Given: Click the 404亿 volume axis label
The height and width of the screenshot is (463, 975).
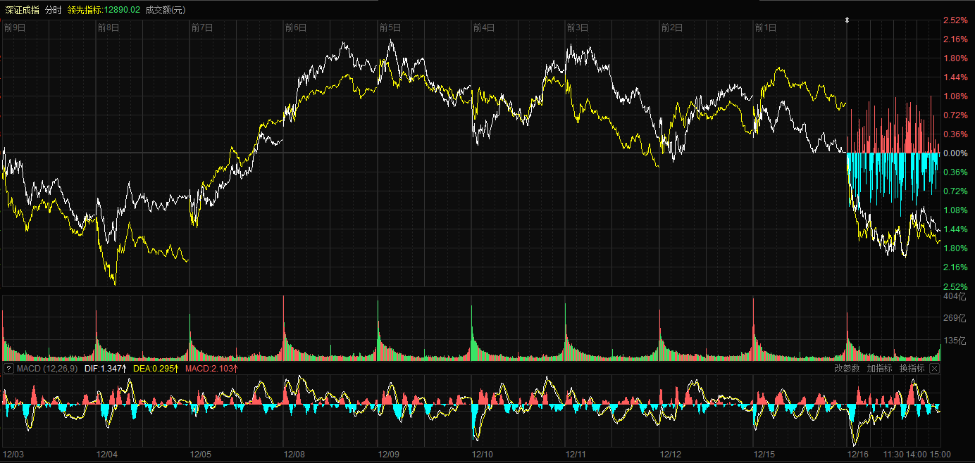Looking at the screenshot, I should pyautogui.click(x=955, y=297).
